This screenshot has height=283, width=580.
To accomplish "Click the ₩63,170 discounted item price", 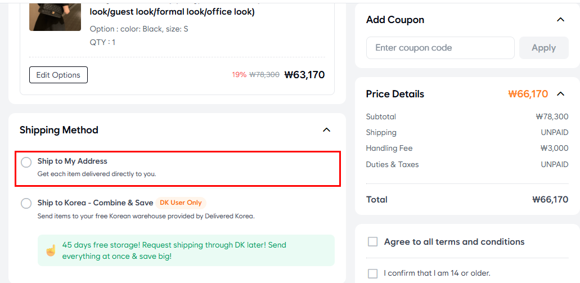I will coord(304,74).
